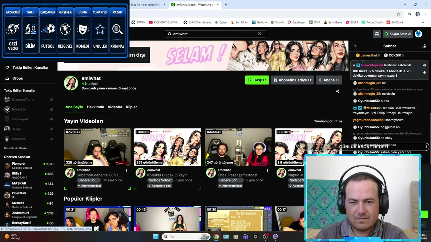Open the 00:30 popular clip
The image size is (431, 242).
pyautogui.click(x=238, y=218)
